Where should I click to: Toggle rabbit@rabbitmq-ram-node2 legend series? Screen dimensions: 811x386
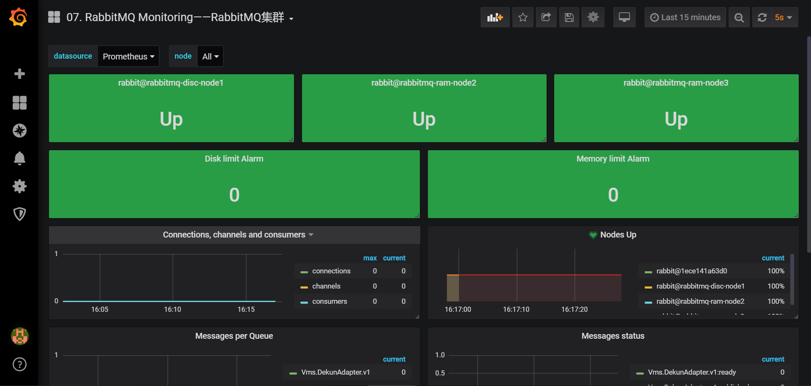700,302
